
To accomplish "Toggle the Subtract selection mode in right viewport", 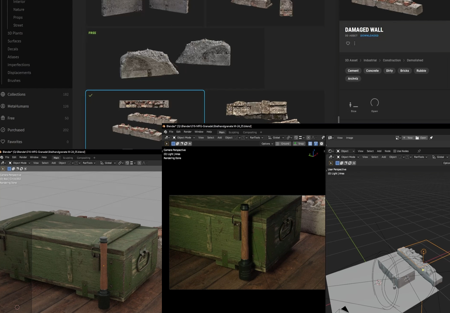I will coord(346,163).
